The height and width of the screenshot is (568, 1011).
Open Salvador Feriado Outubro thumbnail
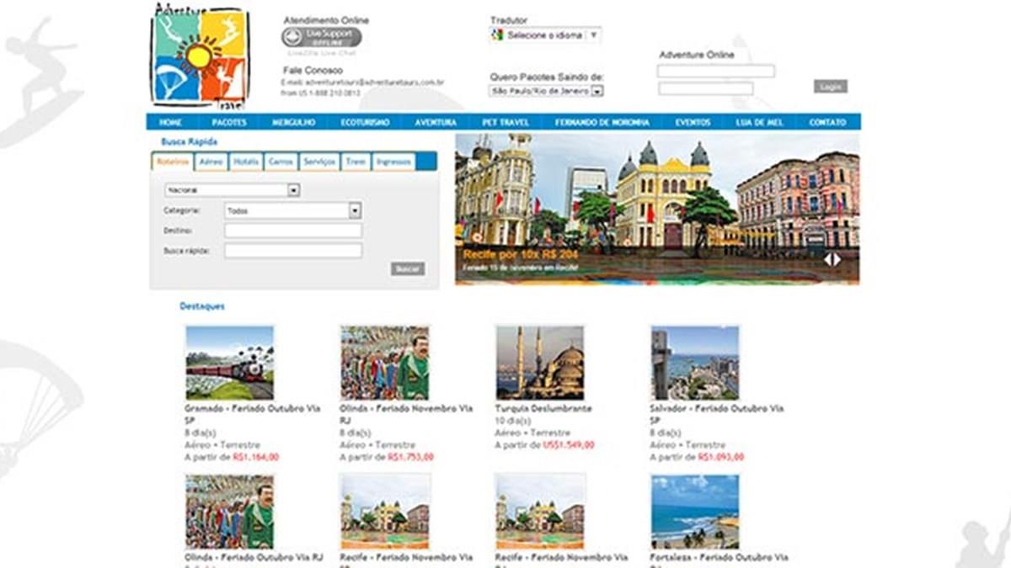(695, 363)
